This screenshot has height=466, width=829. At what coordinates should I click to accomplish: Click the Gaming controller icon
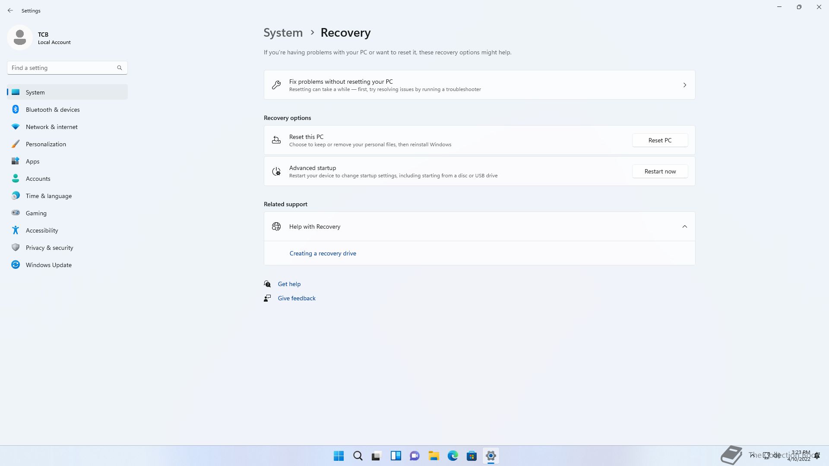click(16, 213)
